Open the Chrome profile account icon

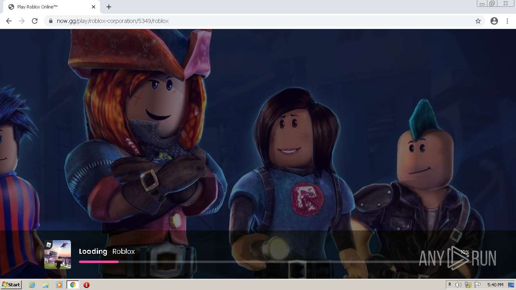tap(494, 21)
